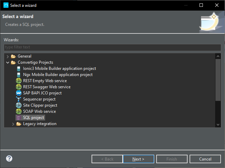Screen dimensions: 225x168
Task: Collapse the Convertigo Projects folder
Action: coord(7,62)
